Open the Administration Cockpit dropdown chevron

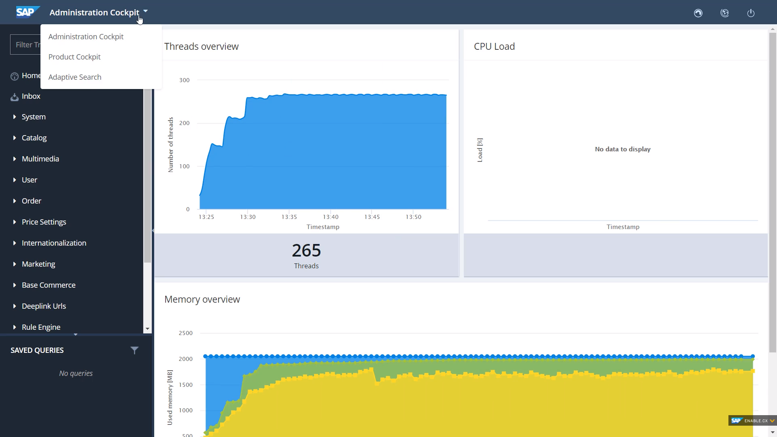click(145, 11)
